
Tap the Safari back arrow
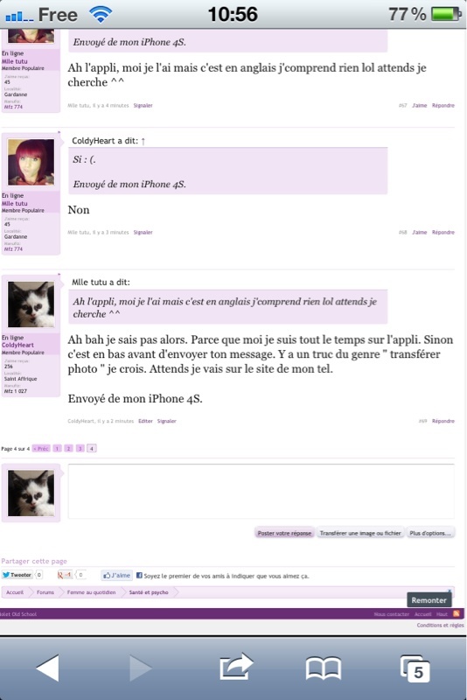tap(48, 668)
